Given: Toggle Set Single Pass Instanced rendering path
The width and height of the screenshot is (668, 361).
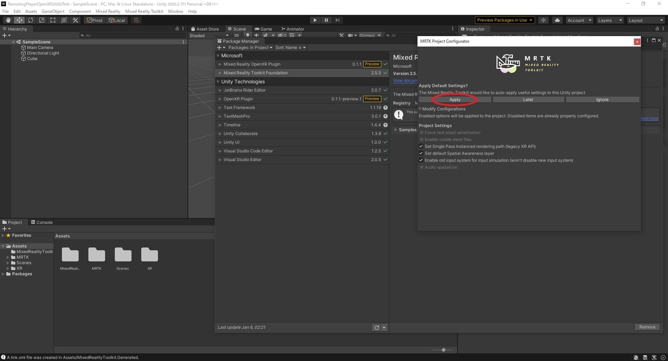Looking at the screenshot, I should pyautogui.click(x=421, y=147).
